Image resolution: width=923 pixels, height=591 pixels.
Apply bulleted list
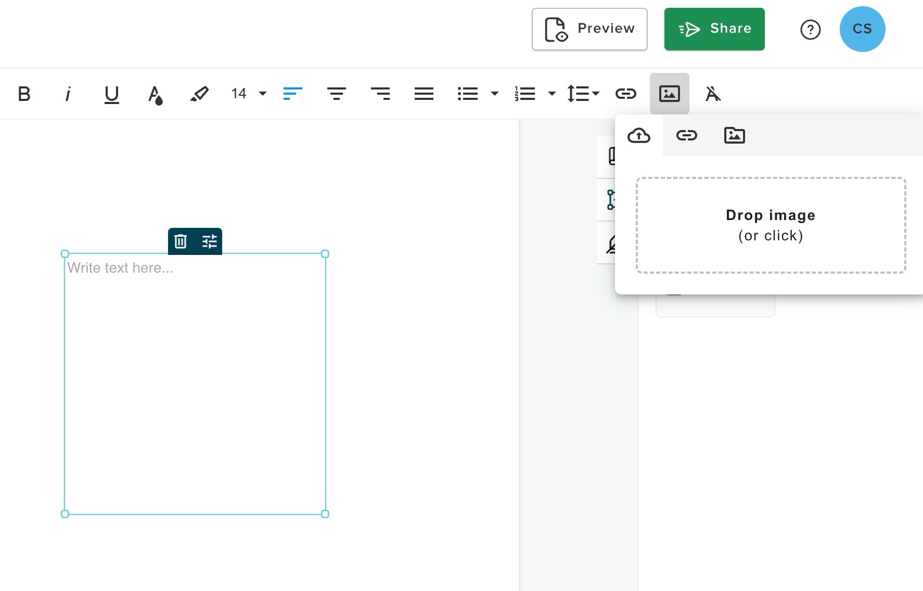pyautogui.click(x=467, y=94)
